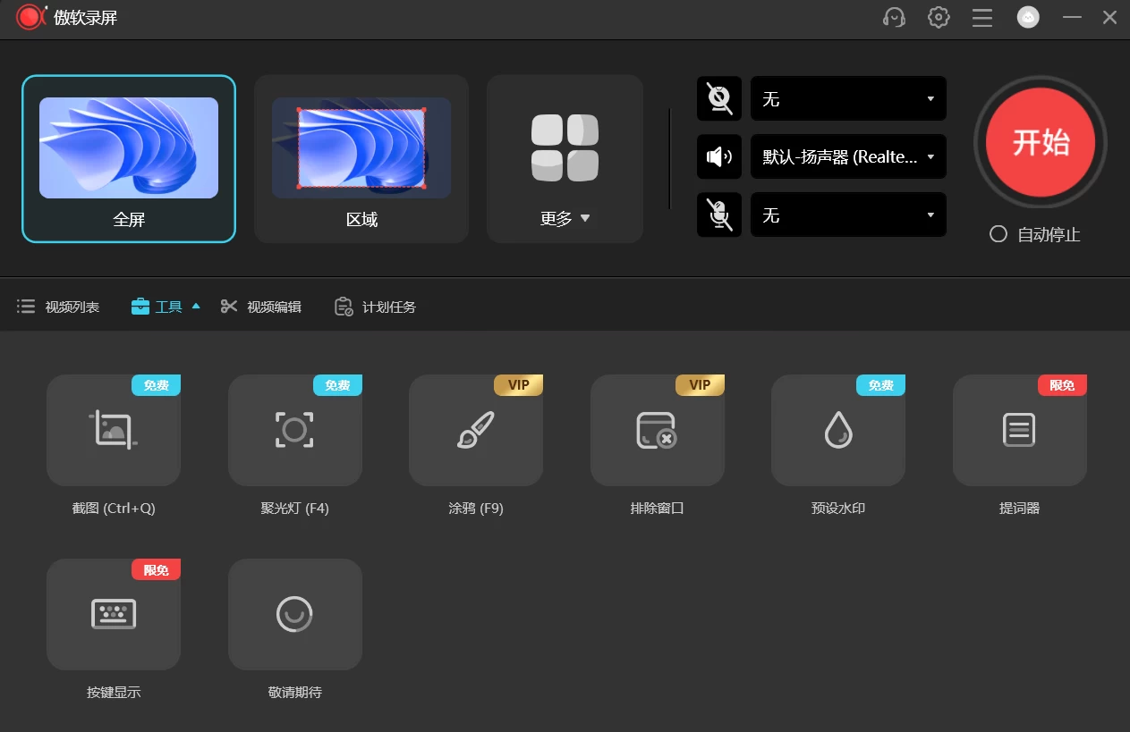Screen dimensions: 1130x732
Task: Click the 限免 badge on 提词器 tile
Action: [1063, 385]
